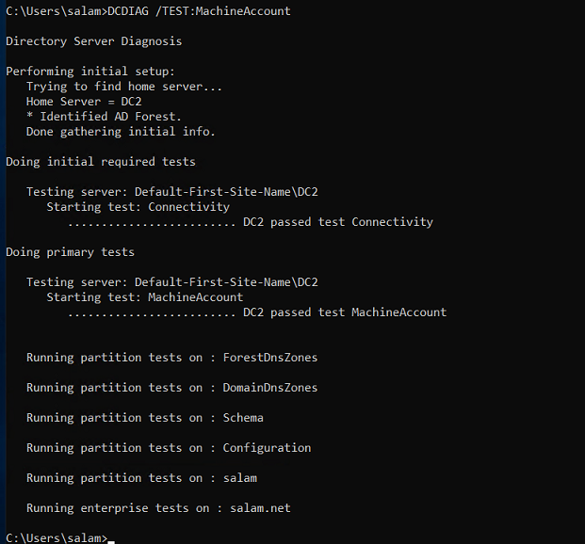Click the 'Home Server = DC2' text
Screen dimensions: 585x544
pyautogui.click(x=84, y=102)
